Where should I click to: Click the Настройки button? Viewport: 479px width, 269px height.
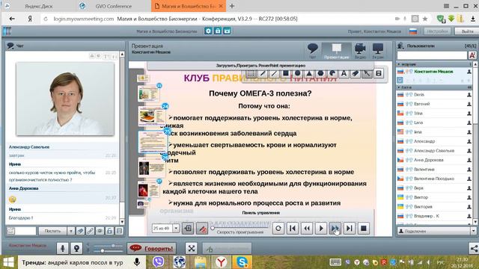437,31
